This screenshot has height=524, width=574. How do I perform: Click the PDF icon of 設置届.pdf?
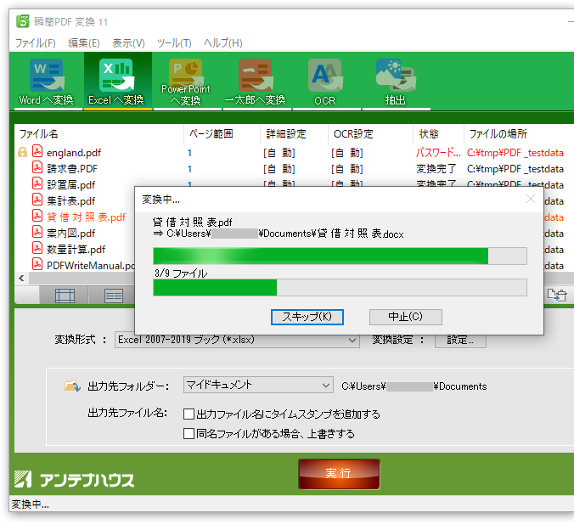point(37,183)
